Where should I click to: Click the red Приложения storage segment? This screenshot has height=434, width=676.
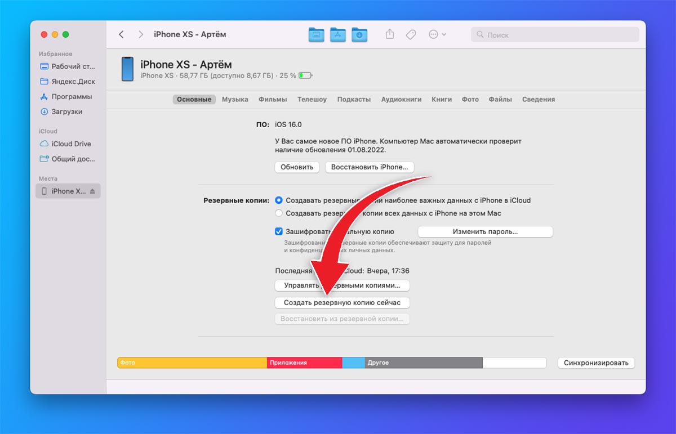pyautogui.click(x=305, y=363)
